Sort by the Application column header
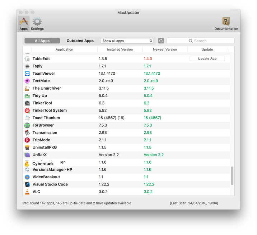Viewport: 257px width, 235px height. [x=64, y=50]
